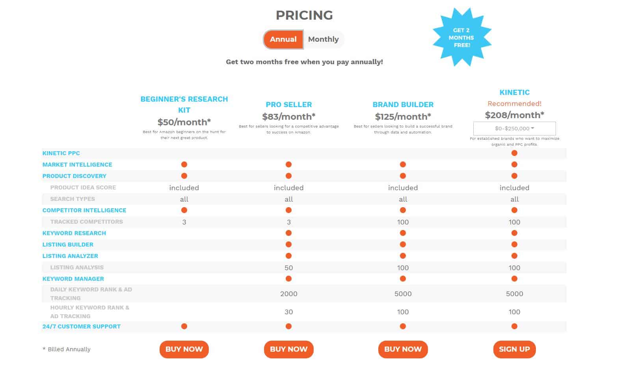Buy the Brand Builder plan

tap(403, 349)
